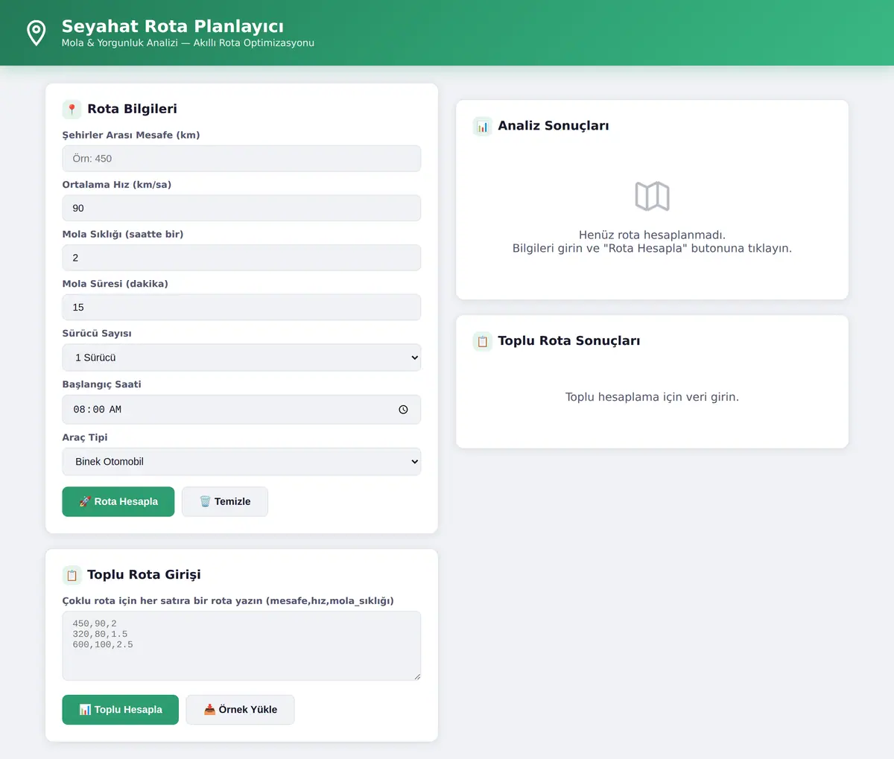Click the Toplu Rota Sonuçları heading

coord(569,341)
